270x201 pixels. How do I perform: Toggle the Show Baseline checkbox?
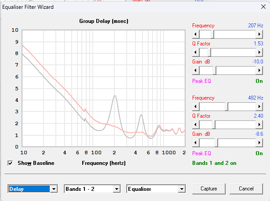click(10, 163)
